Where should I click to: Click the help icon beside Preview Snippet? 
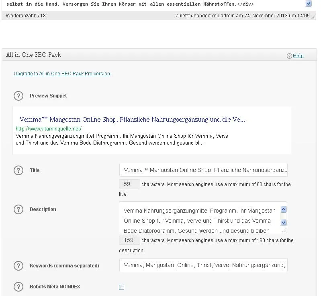click(18, 96)
